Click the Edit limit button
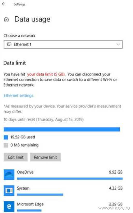 click(x=16, y=157)
